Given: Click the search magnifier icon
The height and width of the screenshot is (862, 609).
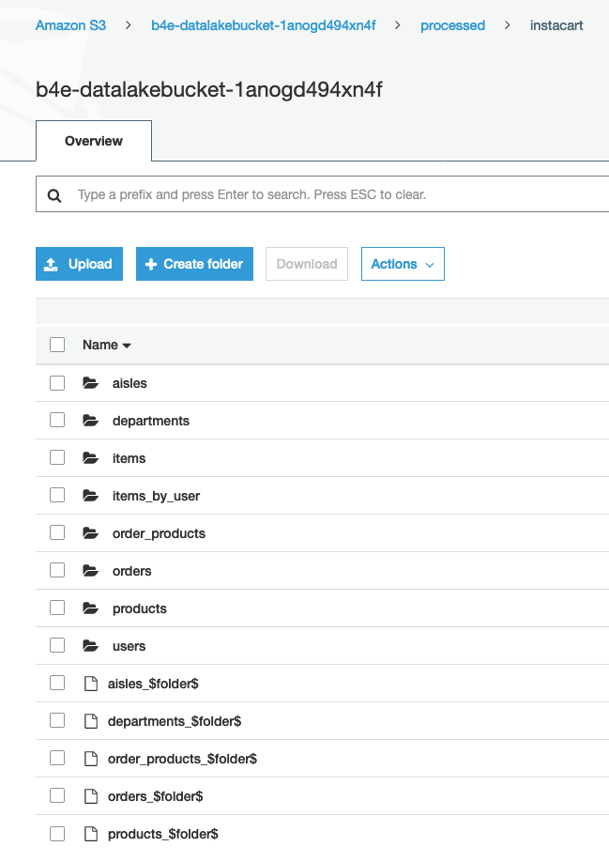Looking at the screenshot, I should (54, 195).
